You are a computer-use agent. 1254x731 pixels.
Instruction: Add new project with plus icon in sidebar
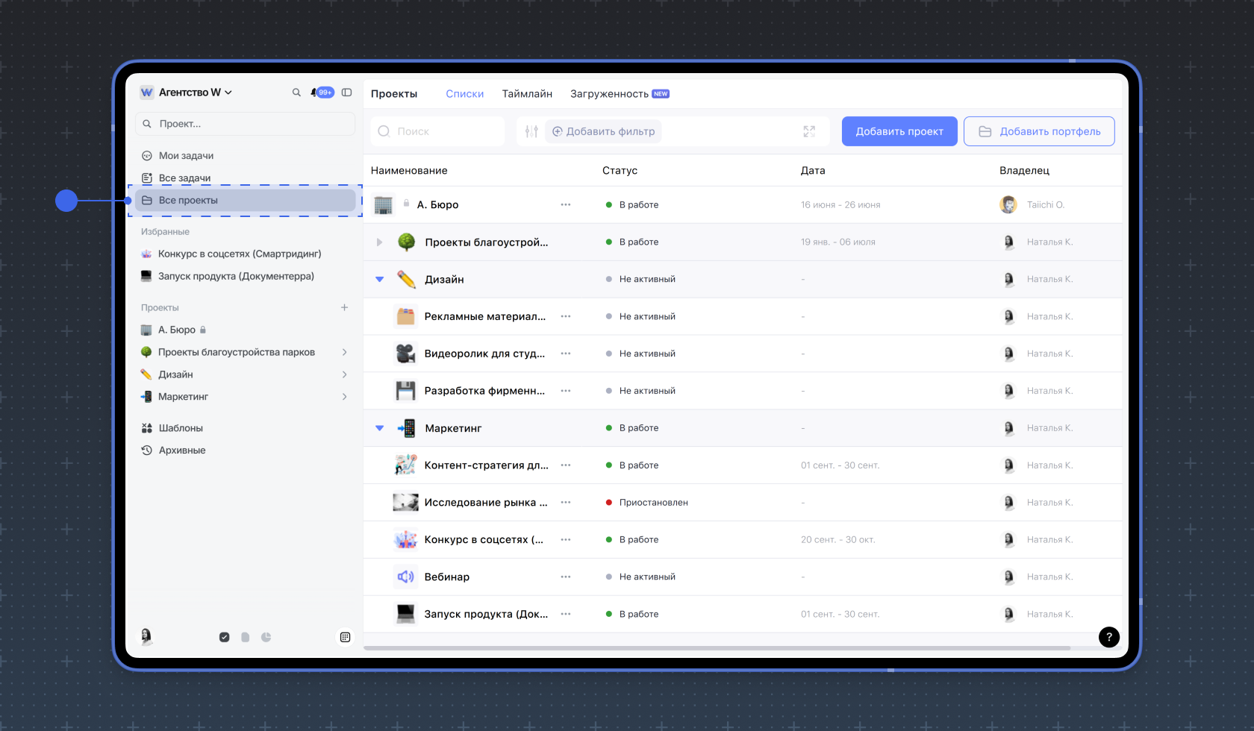[344, 307]
